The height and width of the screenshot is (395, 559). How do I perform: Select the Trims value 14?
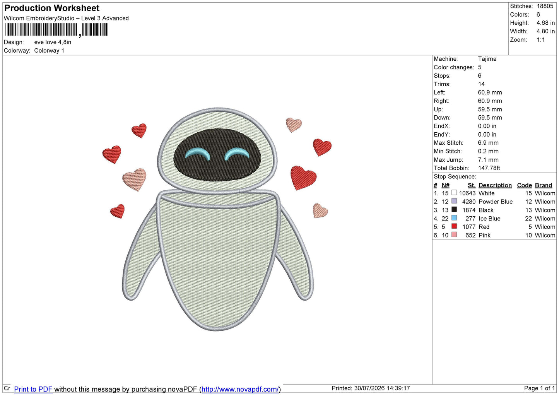coord(481,84)
